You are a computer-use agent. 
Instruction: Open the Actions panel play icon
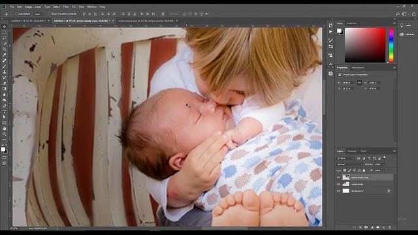pos(331,32)
